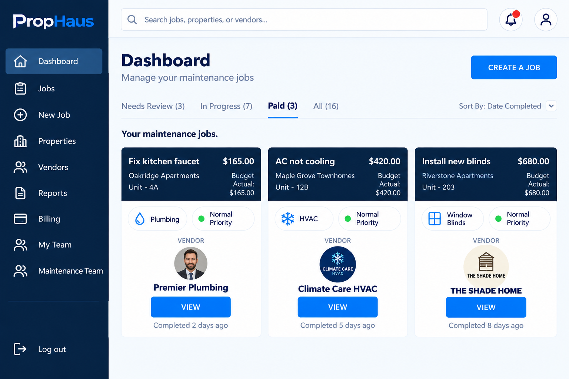Open Dashboard in the sidebar

click(54, 61)
